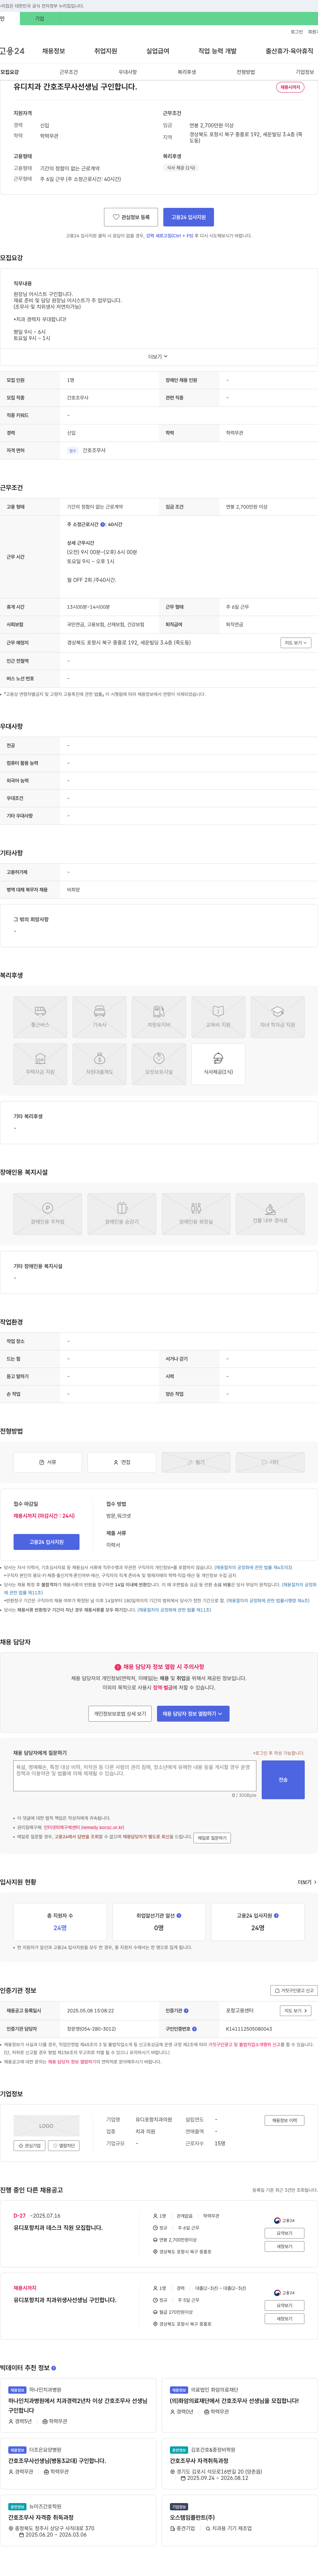
Task: Click the heart icon on 관심정보 등록
Action: [x=116, y=217]
